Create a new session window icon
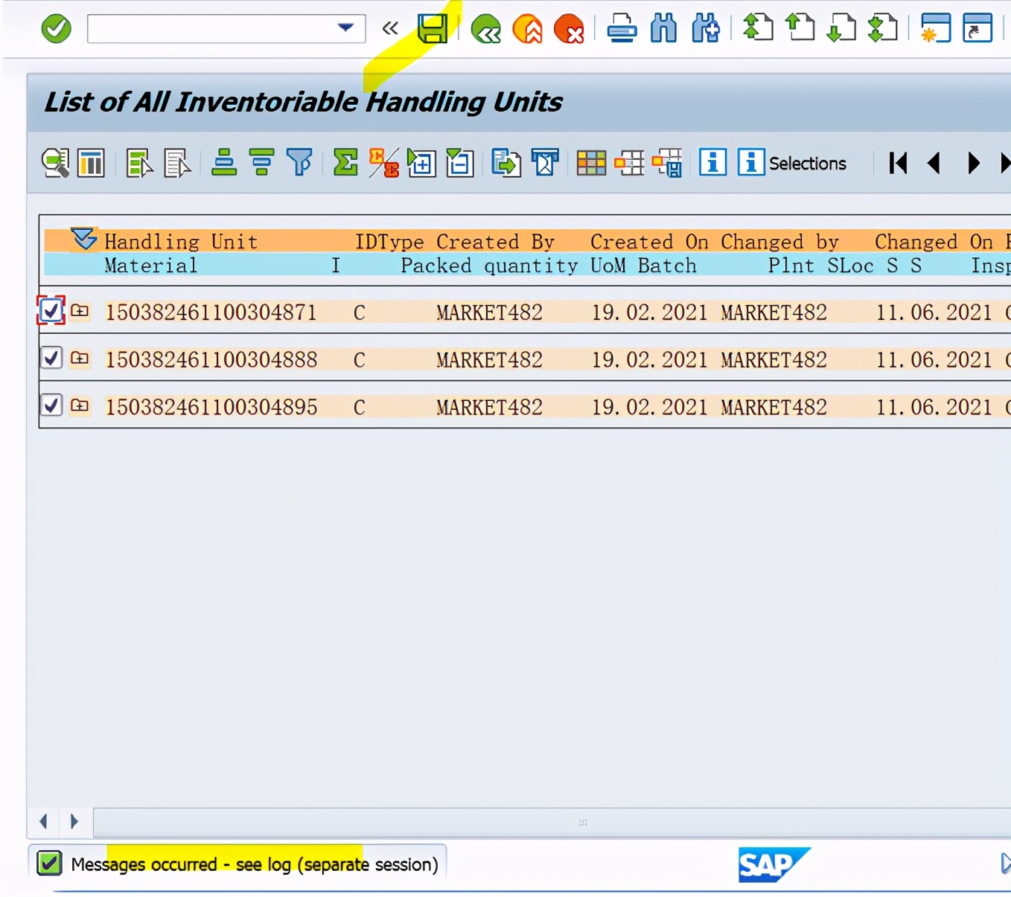The width and height of the screenshot is (1011, 897). [x=936, y=29]
